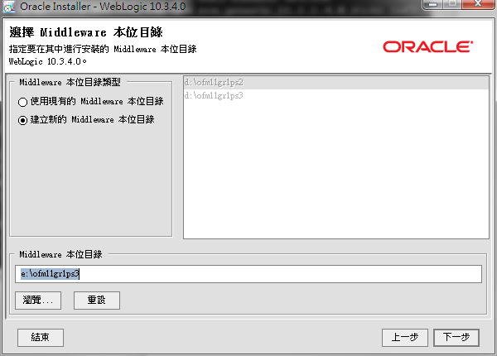
Task: Click the ORACLE logo
Action: [x=428, y=47]
